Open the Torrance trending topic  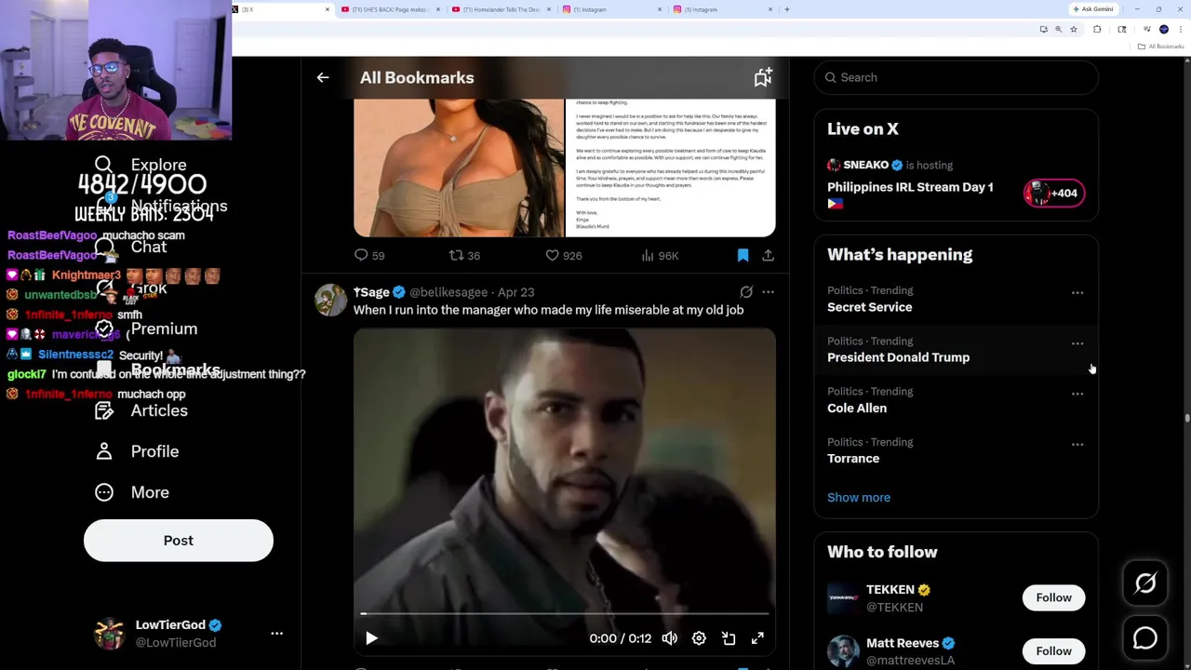click(957, 450)
